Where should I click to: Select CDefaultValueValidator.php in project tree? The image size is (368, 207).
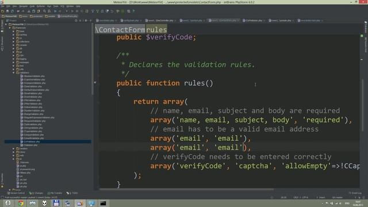pyautogui.click(x=34, y=90)
